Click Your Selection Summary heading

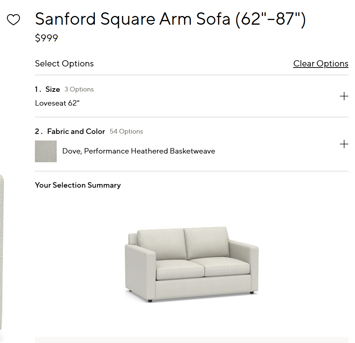78,185
